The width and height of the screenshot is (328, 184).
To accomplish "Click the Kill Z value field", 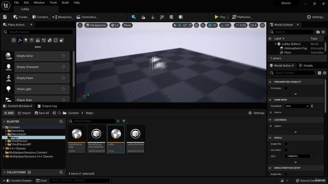I will [x=297, y=156].
